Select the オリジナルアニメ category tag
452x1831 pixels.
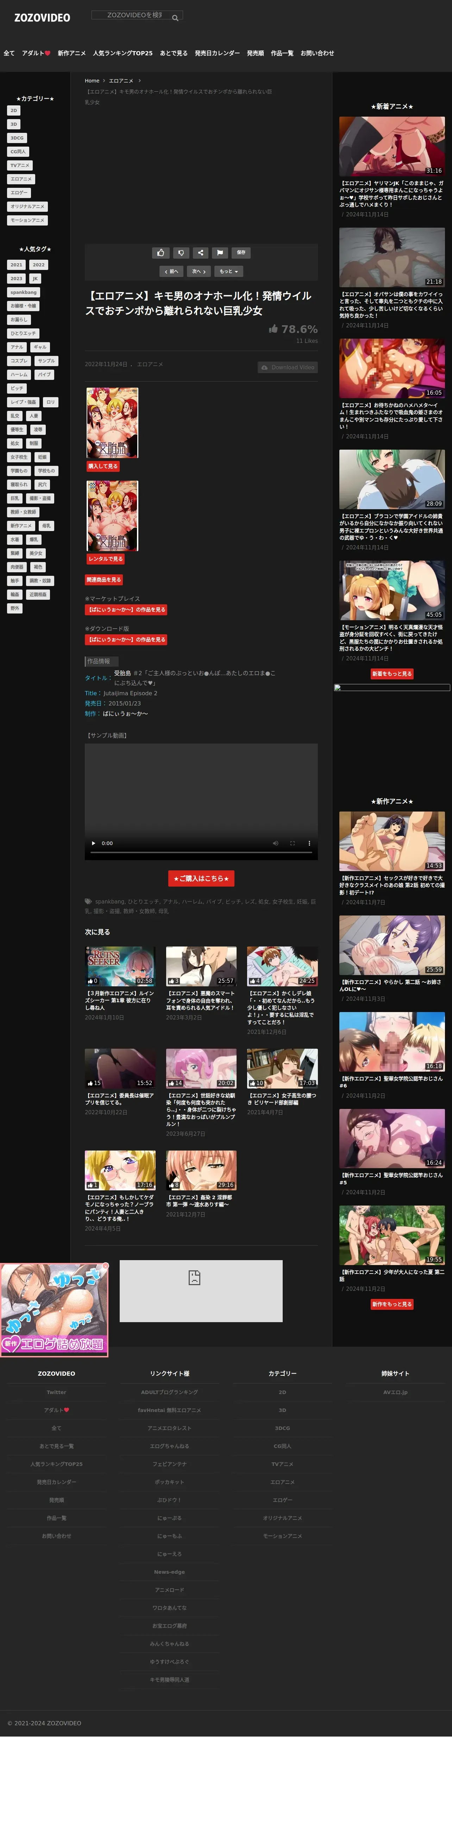point(28,207)
